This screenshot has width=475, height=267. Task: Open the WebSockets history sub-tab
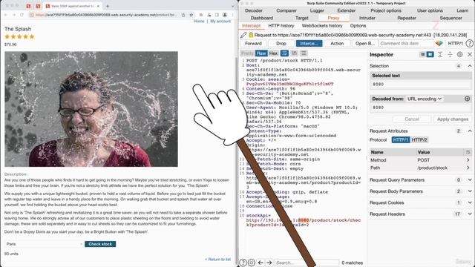point(322,26)
